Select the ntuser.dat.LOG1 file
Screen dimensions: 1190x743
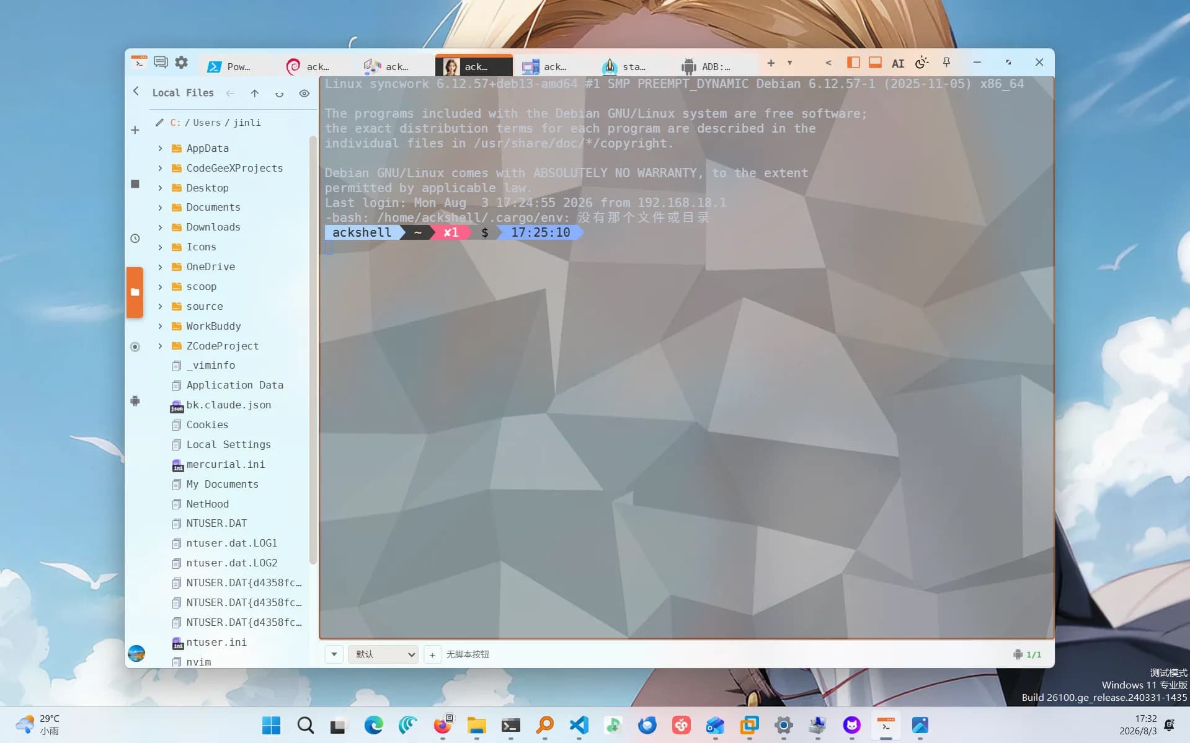point(231,543)
